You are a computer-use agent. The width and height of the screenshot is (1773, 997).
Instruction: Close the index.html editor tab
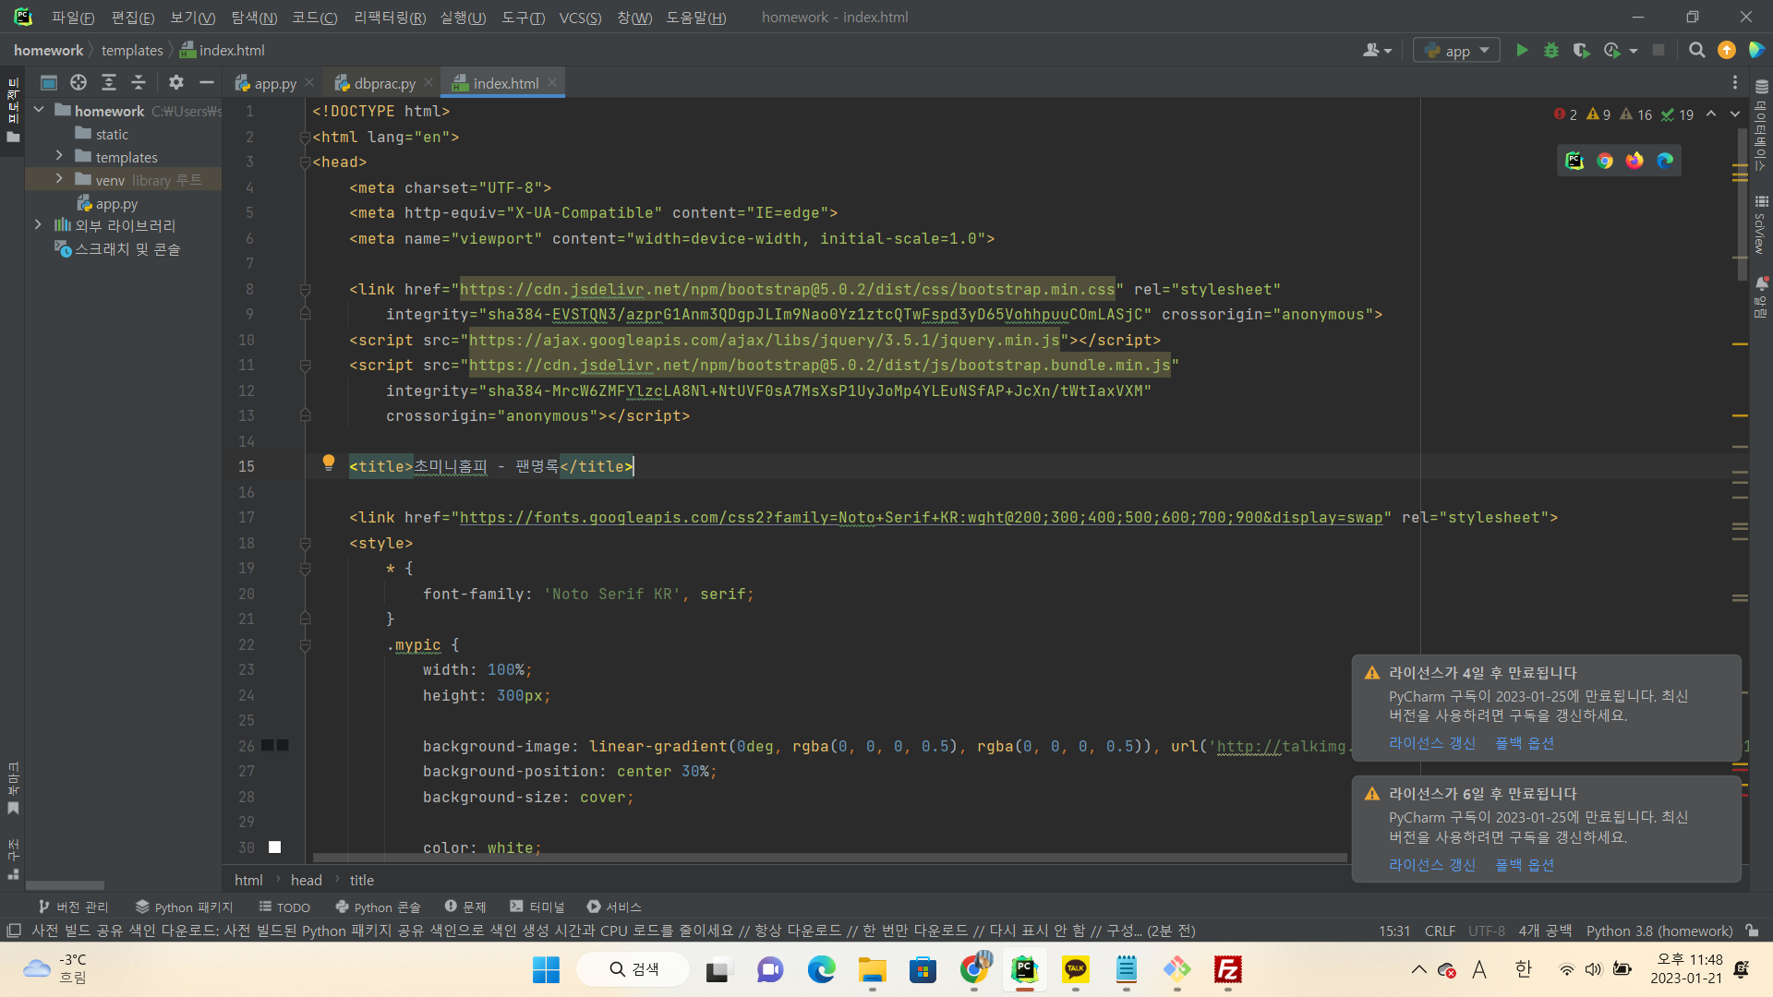pos(552,82)
